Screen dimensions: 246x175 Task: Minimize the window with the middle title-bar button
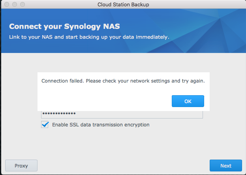click(13, 4)
